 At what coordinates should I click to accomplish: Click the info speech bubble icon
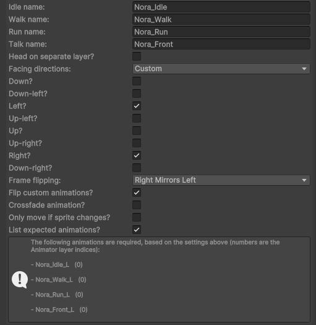coord(20,280)
